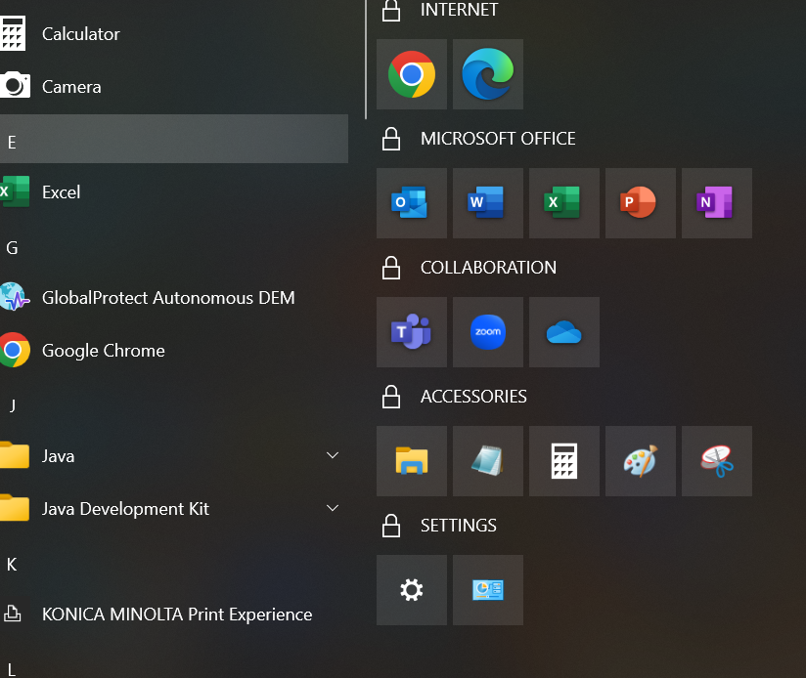Open Google Chrome label in app list
The image size is (806, 678).
104,351
